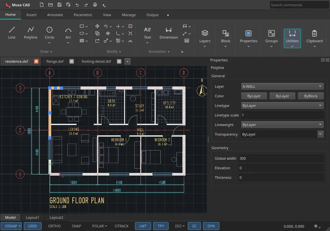Enable OTRACK object tracking

[121, 226]
